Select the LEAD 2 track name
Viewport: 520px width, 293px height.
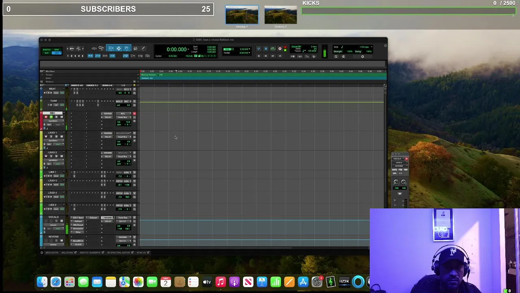52,152
